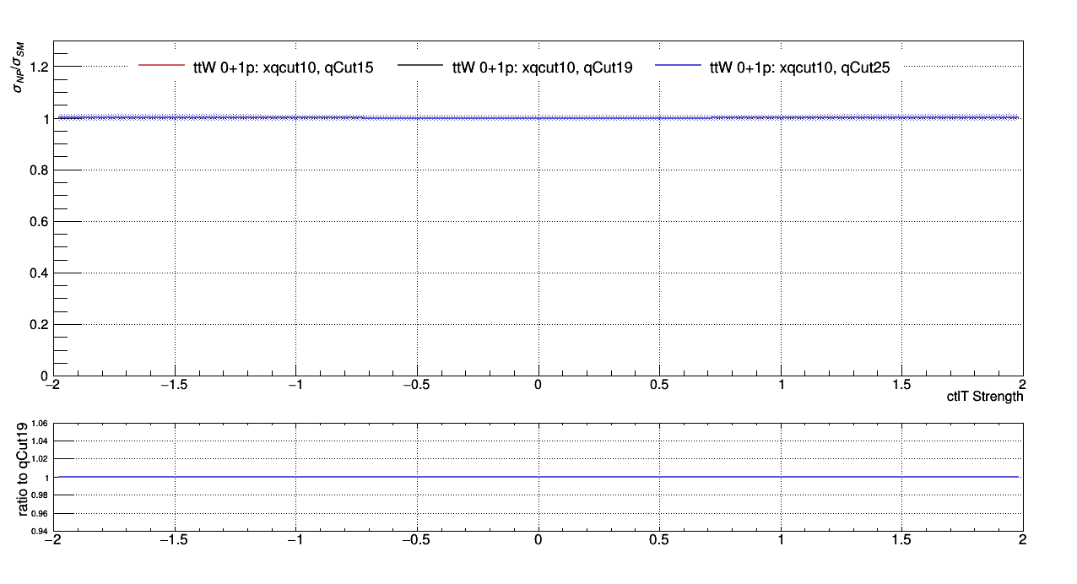Click y-axis tick label 0.2 in upper plot
The width and height of the screenshot is (1077, 584).
tap(39, 325)
